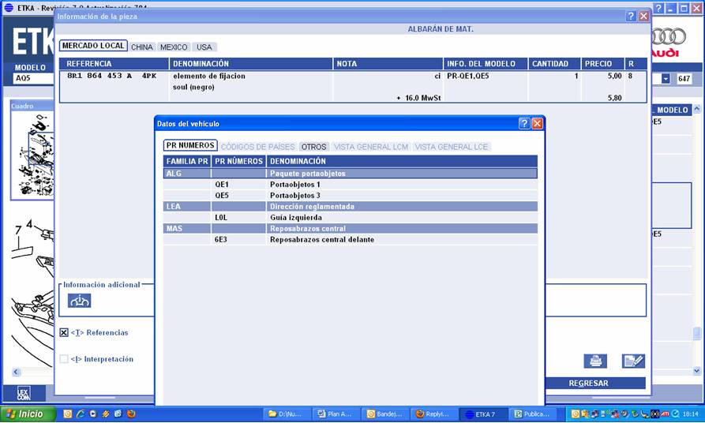Click the LEA Dirección reglamentada family row
The width and height of the screenshot is (705, 423).
[351, 206]
